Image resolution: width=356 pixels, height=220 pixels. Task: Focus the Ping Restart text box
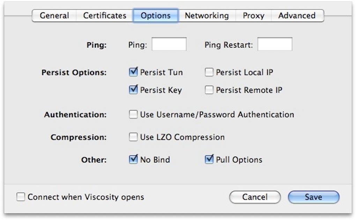(x=275, y=45)
